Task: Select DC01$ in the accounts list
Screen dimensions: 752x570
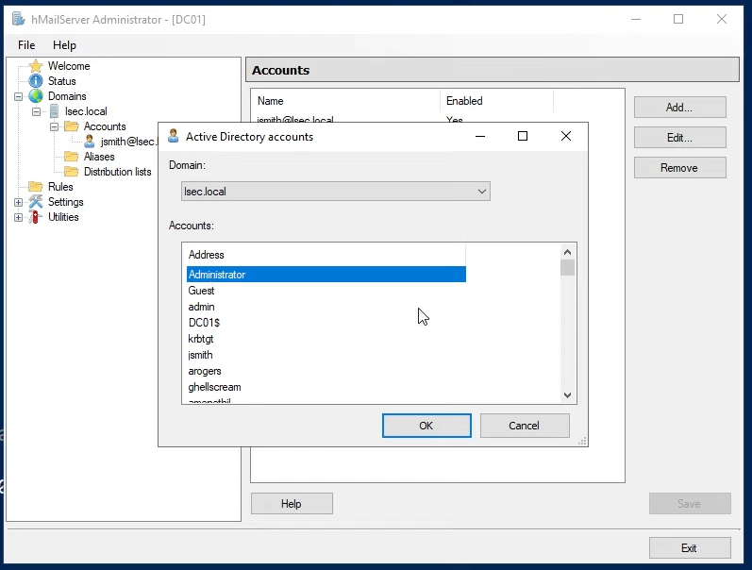Action: (326, 323)
